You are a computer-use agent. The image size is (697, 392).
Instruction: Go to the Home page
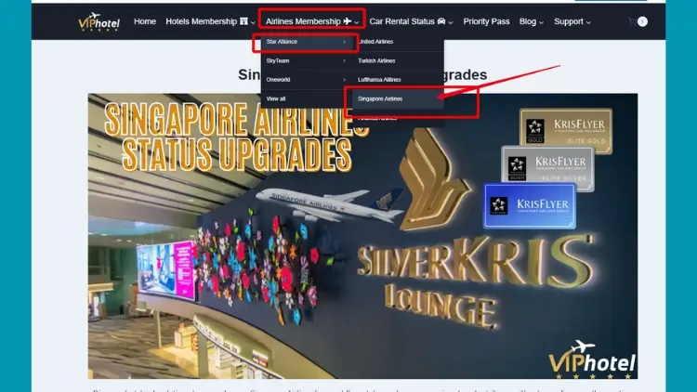coord(145,21)
